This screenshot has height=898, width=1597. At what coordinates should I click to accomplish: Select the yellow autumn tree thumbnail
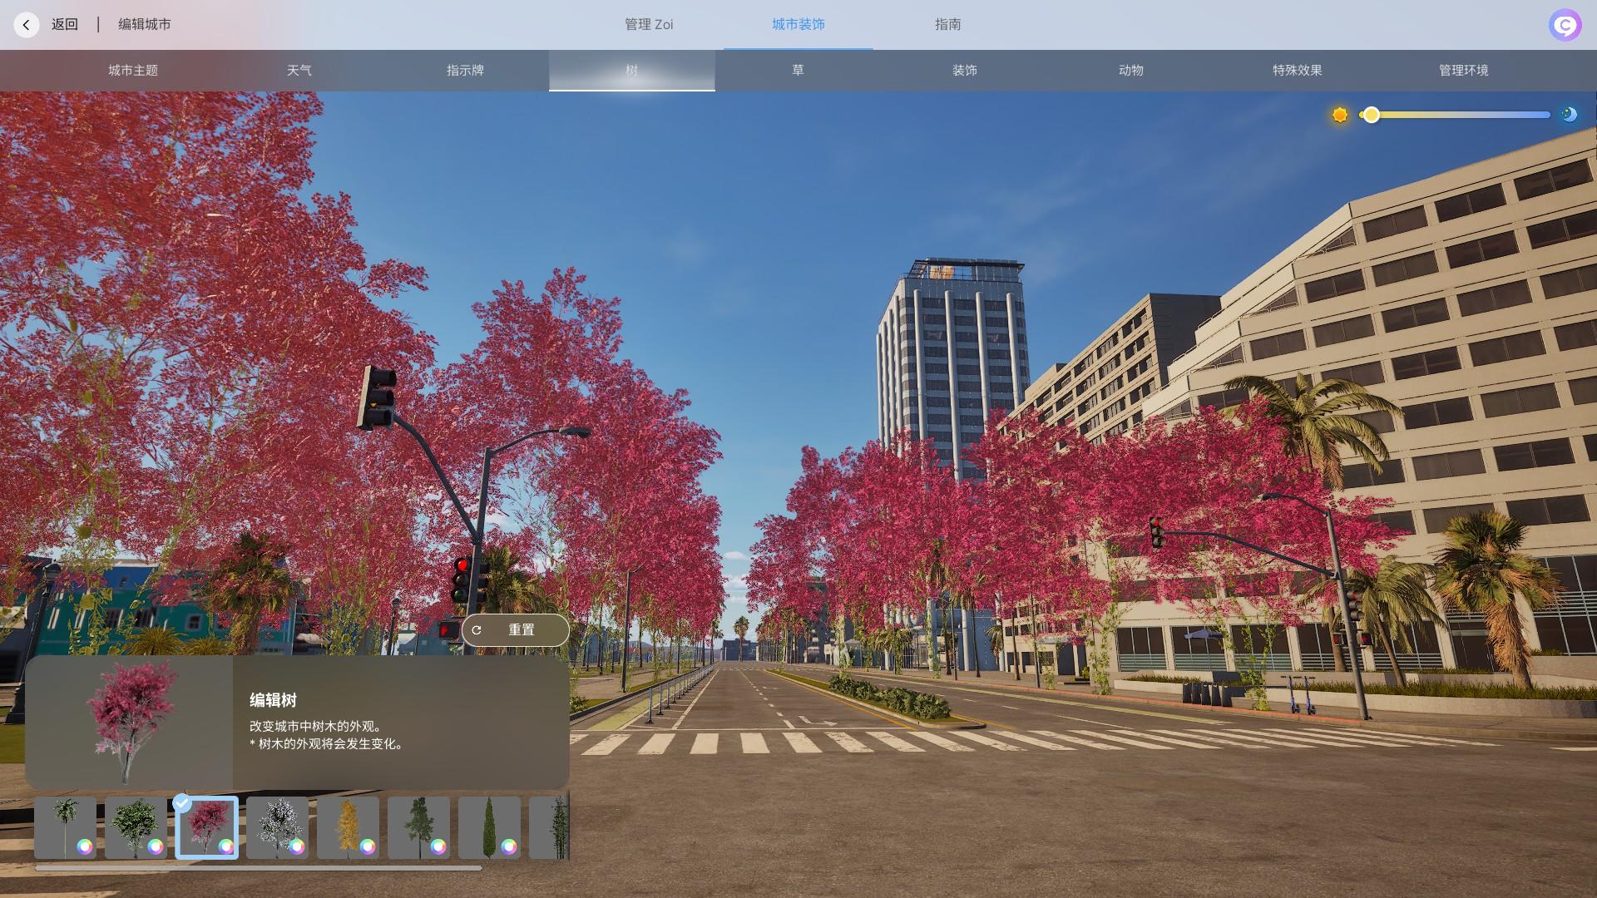348,827
